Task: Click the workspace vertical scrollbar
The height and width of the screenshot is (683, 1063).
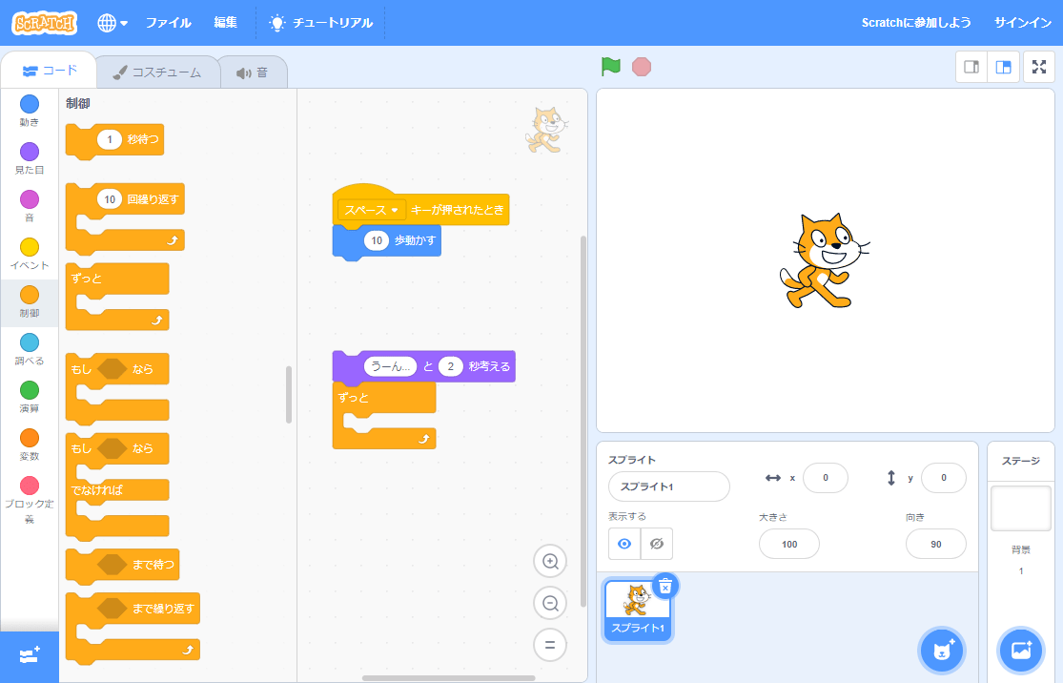Action: point(583,421)
